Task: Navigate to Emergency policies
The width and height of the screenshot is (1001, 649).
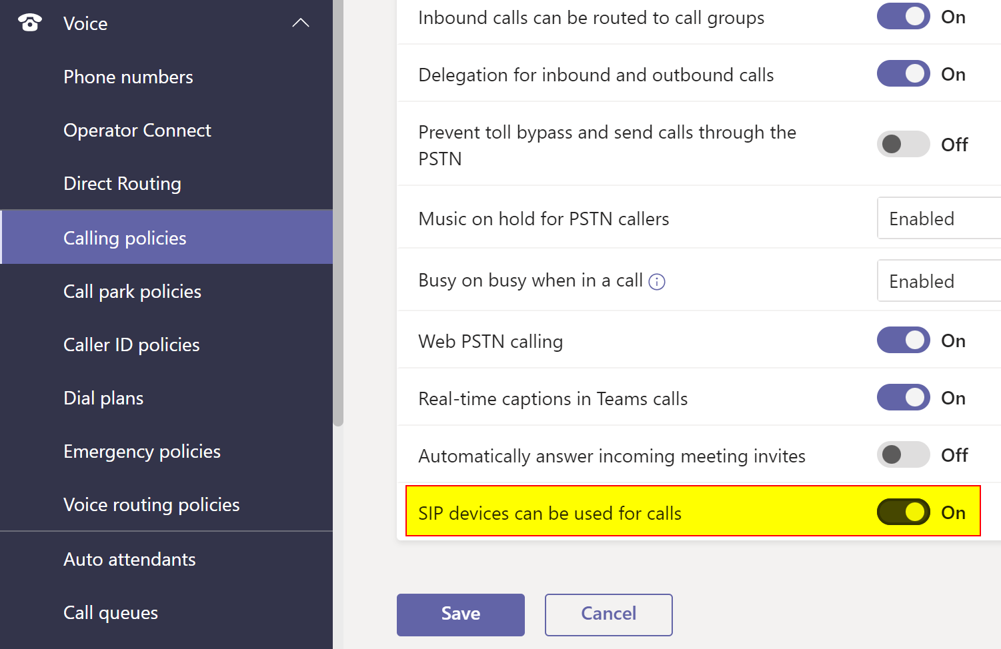Action: pyautogui.click(x=141, y=452)
